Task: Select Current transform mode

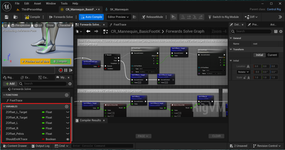Action: point(272,55)
